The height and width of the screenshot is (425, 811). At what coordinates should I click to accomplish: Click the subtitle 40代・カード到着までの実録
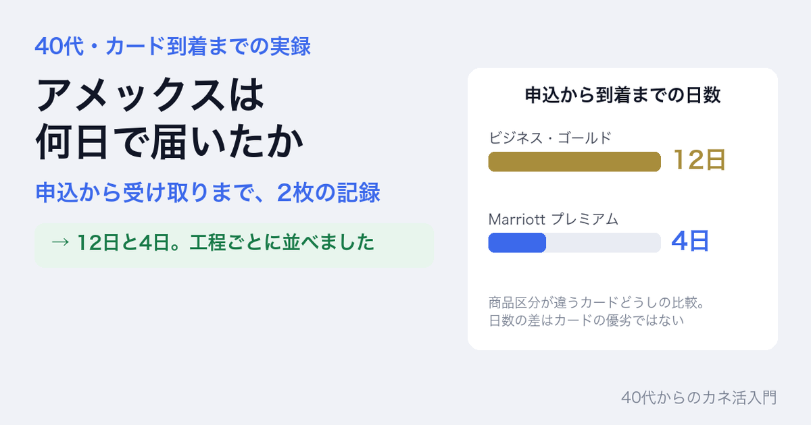pyautogui.click(x=173, y=47)
